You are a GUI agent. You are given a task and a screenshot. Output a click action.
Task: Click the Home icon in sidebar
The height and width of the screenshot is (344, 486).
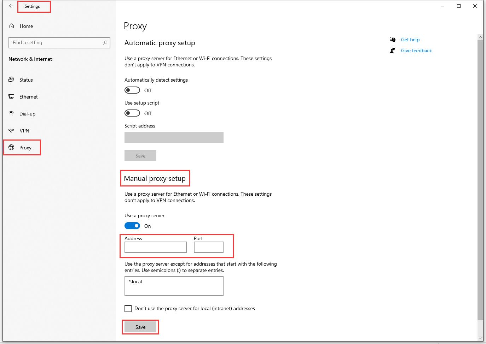click(12, 26)
